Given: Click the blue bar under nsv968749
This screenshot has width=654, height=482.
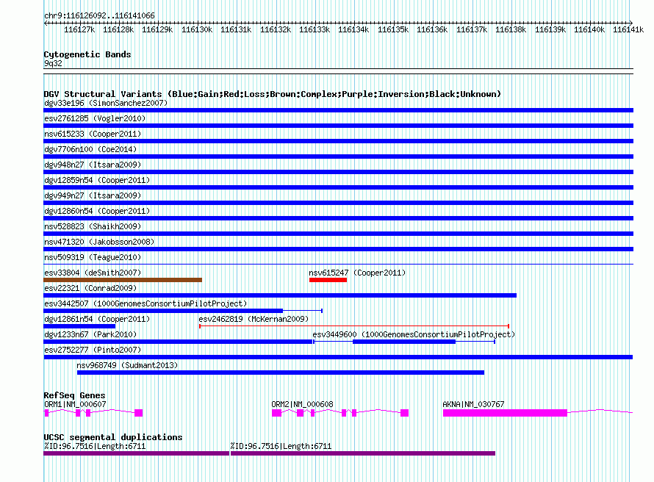Looking at the screenshot, I should [x=281, y=373].
